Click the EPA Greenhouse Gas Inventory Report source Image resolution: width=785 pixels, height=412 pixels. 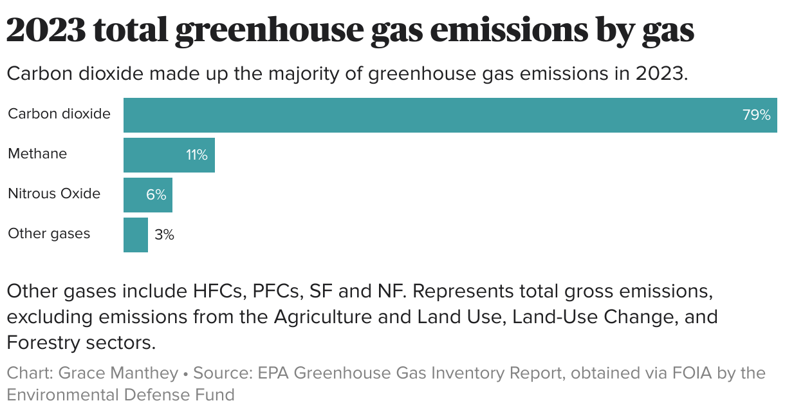tap(412, 373)
